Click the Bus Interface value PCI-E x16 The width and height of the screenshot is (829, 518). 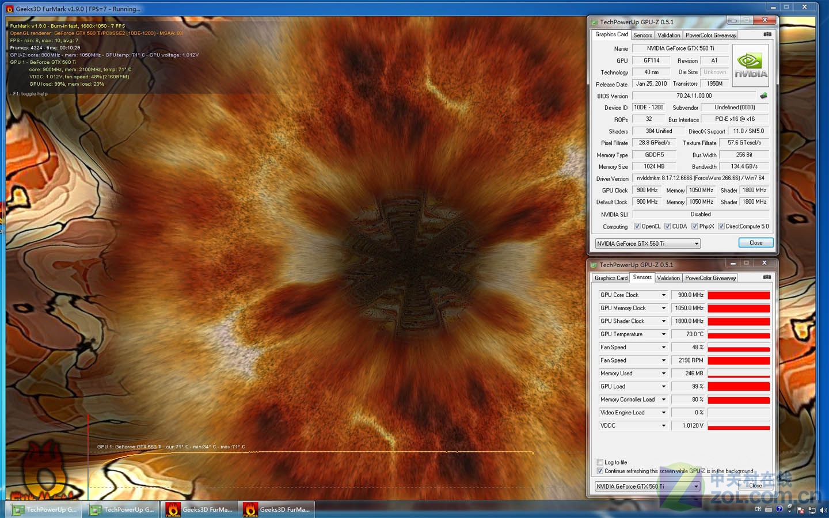tap(735, 119)
